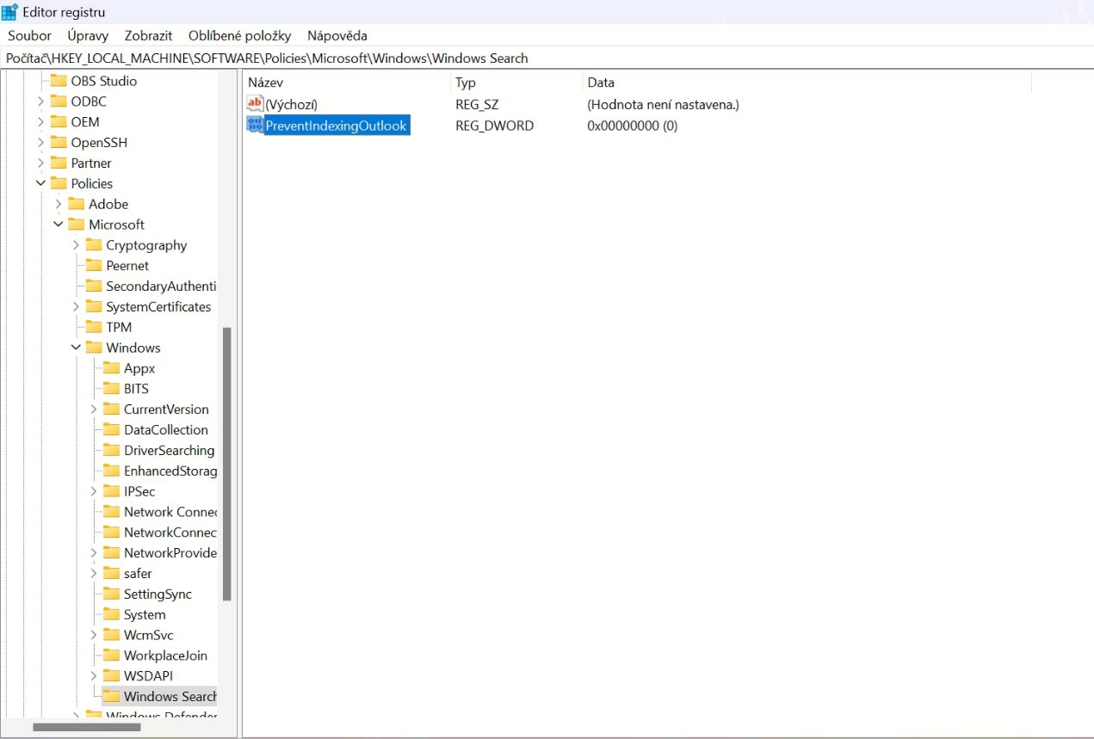Open the Soubor menu
Viewport: 1094px width, 739px height.
tap(30, 35)
